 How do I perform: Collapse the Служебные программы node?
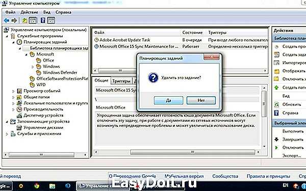click(7, 36)
